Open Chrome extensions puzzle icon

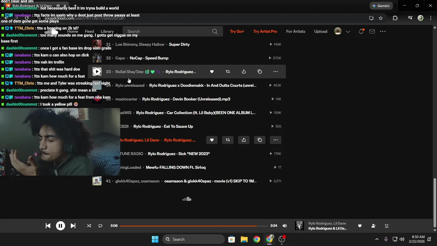tap(395, 18)
